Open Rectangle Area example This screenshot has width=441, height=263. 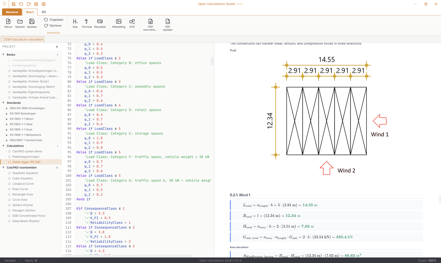[31, 195]
